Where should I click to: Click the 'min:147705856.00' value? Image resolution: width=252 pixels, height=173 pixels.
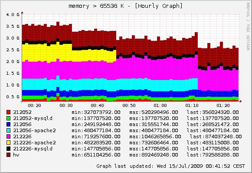96,149
